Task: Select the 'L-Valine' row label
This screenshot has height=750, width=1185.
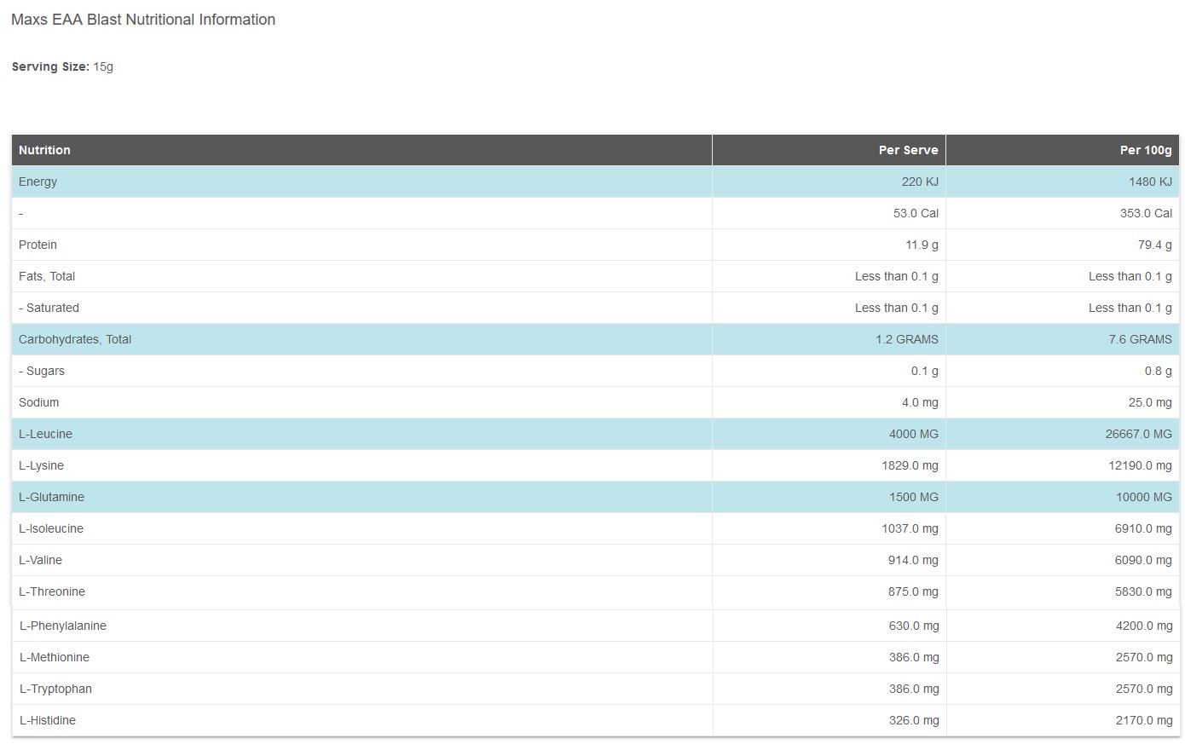Action: tap(40, 560)
